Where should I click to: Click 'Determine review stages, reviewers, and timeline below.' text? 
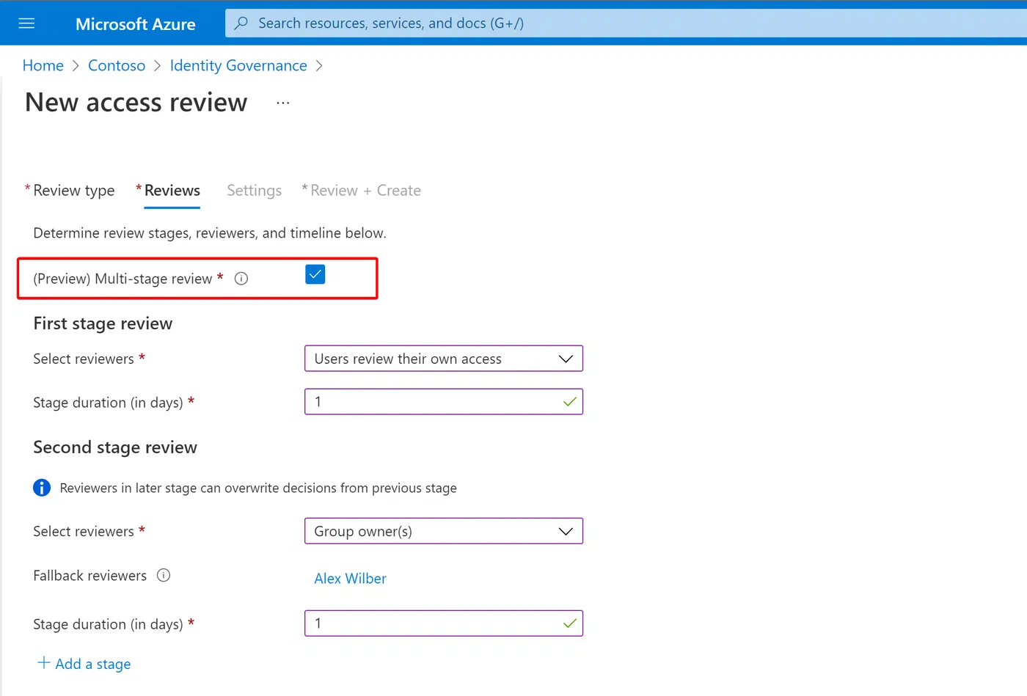coord(210,233)
